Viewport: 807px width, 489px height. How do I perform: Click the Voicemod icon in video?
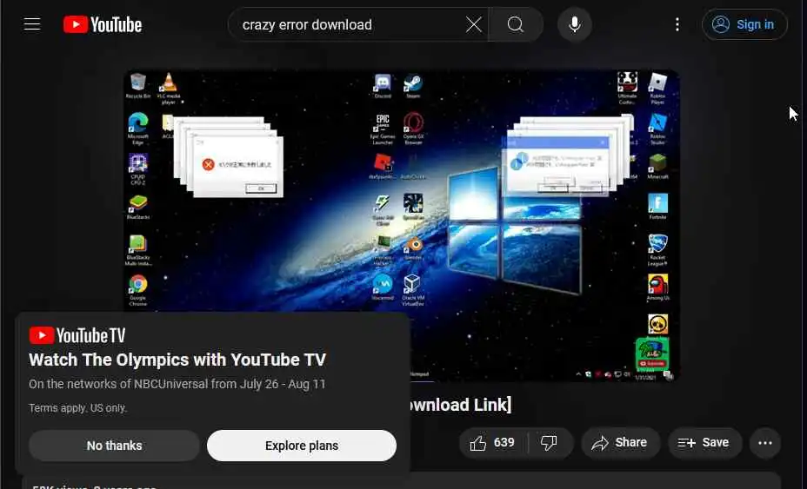tap(383, 287)
